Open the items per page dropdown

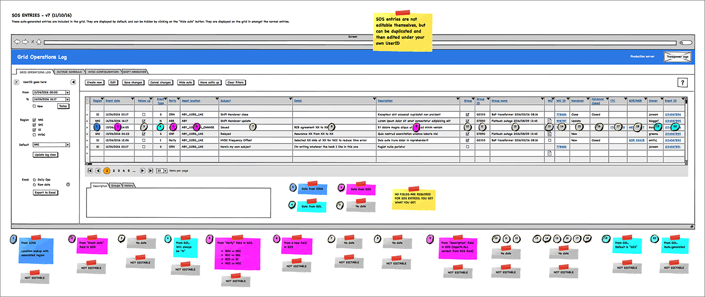[x=165, y=171]
